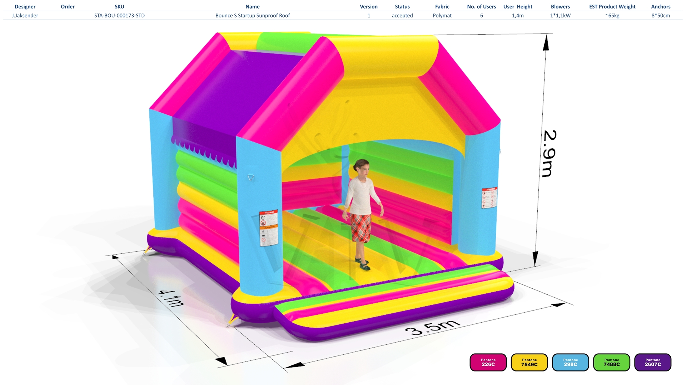The image size is (686, 385).
Task: Click the weight value ~65kg
Action: pos(612,15)
